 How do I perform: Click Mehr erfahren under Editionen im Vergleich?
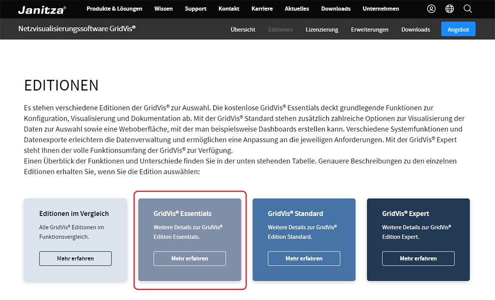(x=75, y=259)
